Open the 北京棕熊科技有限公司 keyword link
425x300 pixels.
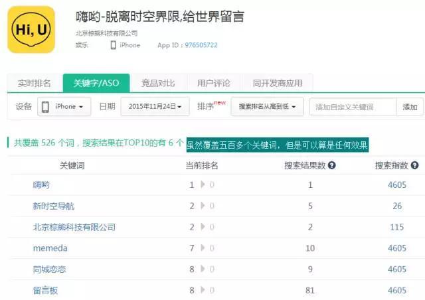[x=74, y=227]
